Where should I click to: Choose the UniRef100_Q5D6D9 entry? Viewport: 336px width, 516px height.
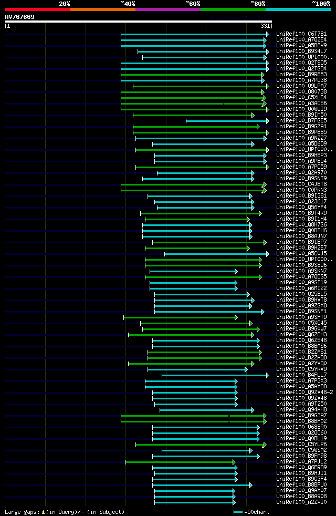click(301, 144)
